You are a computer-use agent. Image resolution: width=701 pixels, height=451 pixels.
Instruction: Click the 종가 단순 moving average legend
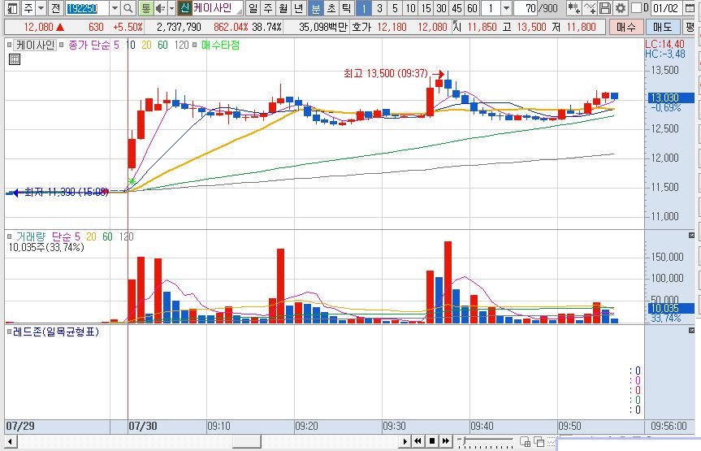pos(89,46)
